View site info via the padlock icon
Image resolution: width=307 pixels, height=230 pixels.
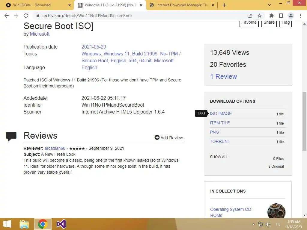pos(38,16)
